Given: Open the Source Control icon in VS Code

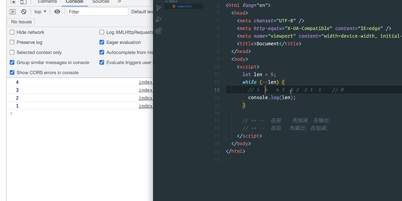Looking at the screenshot, I should [x=159, y=8].
